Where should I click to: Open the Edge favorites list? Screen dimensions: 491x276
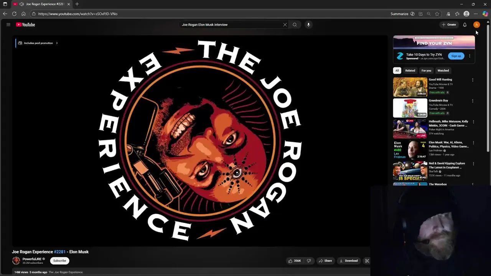coord(457,14)
